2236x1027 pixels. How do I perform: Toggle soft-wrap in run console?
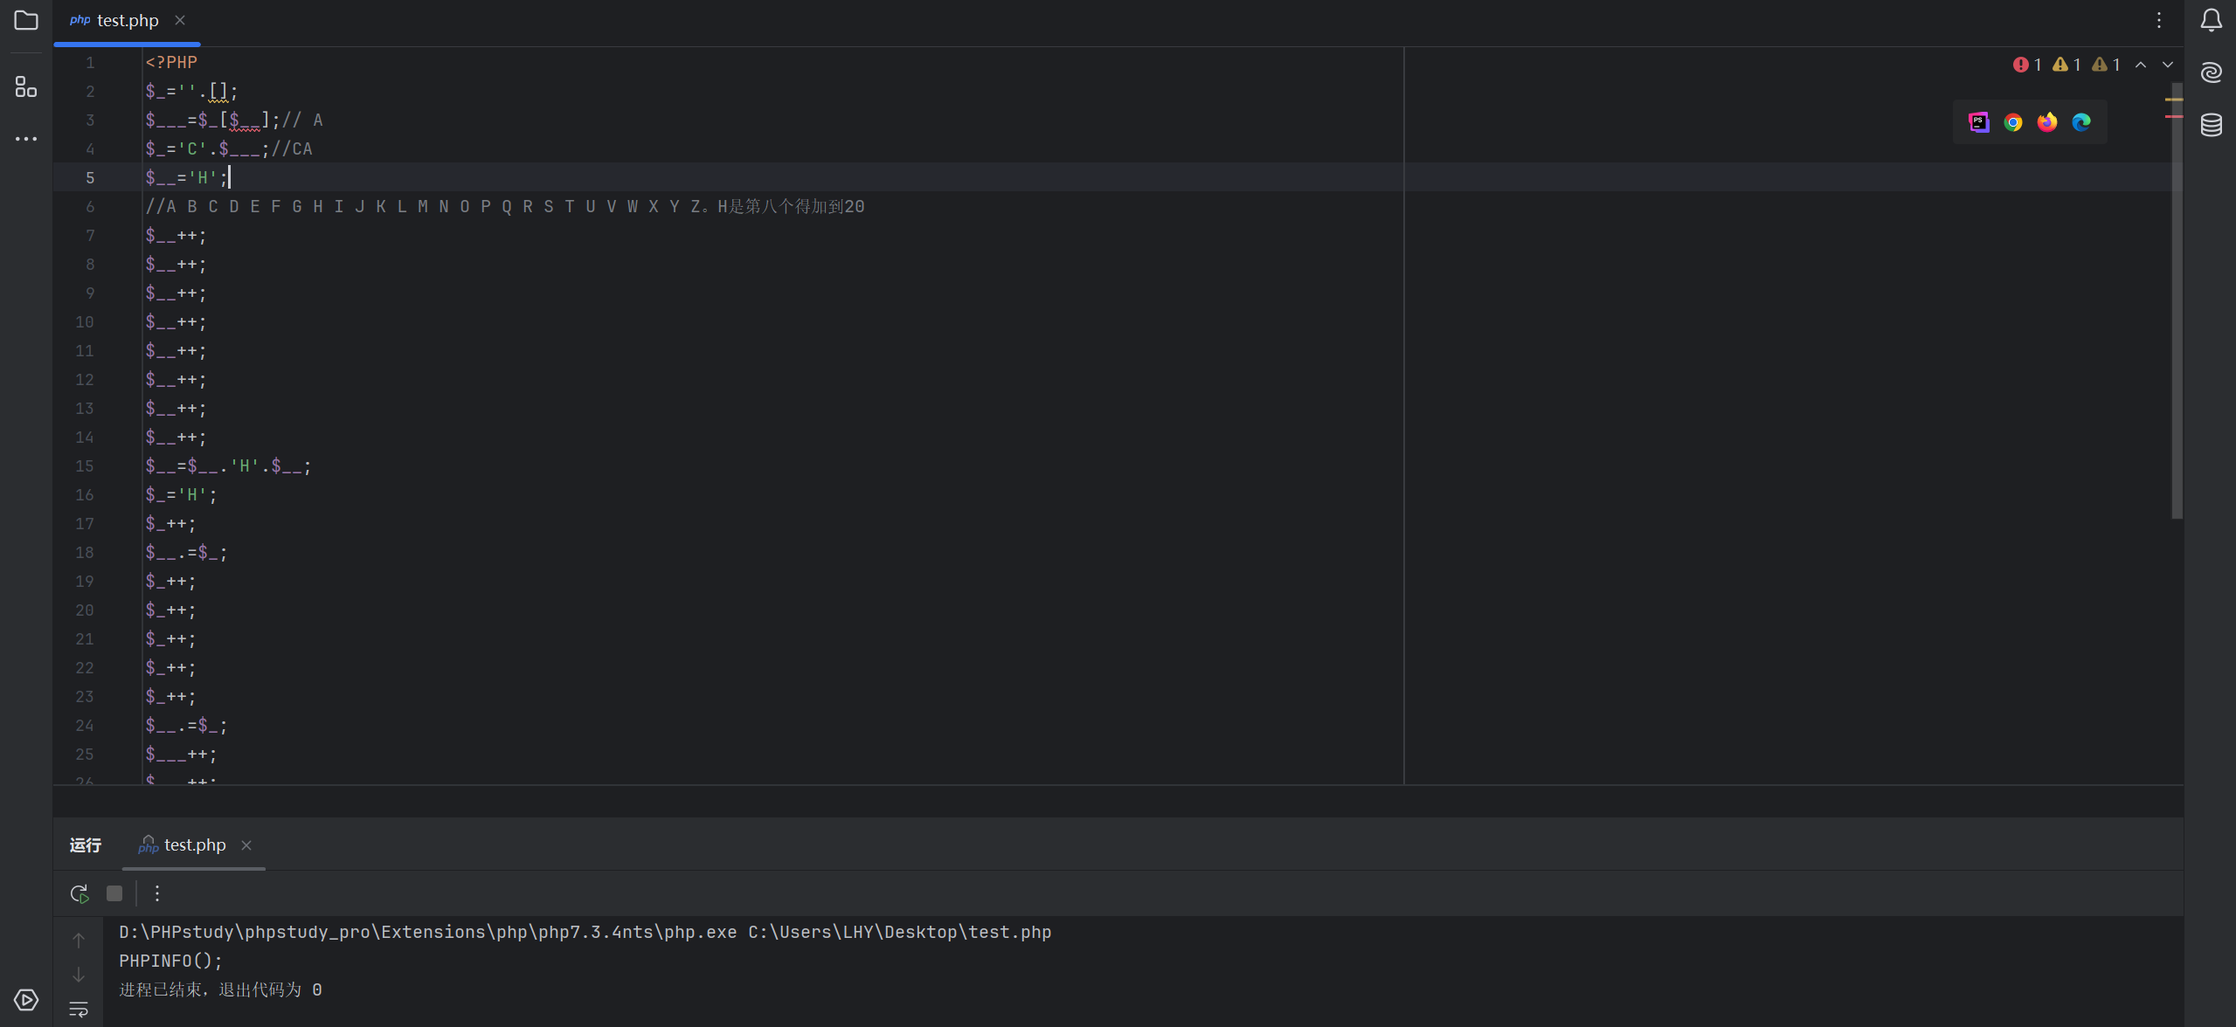(79, 1010)
